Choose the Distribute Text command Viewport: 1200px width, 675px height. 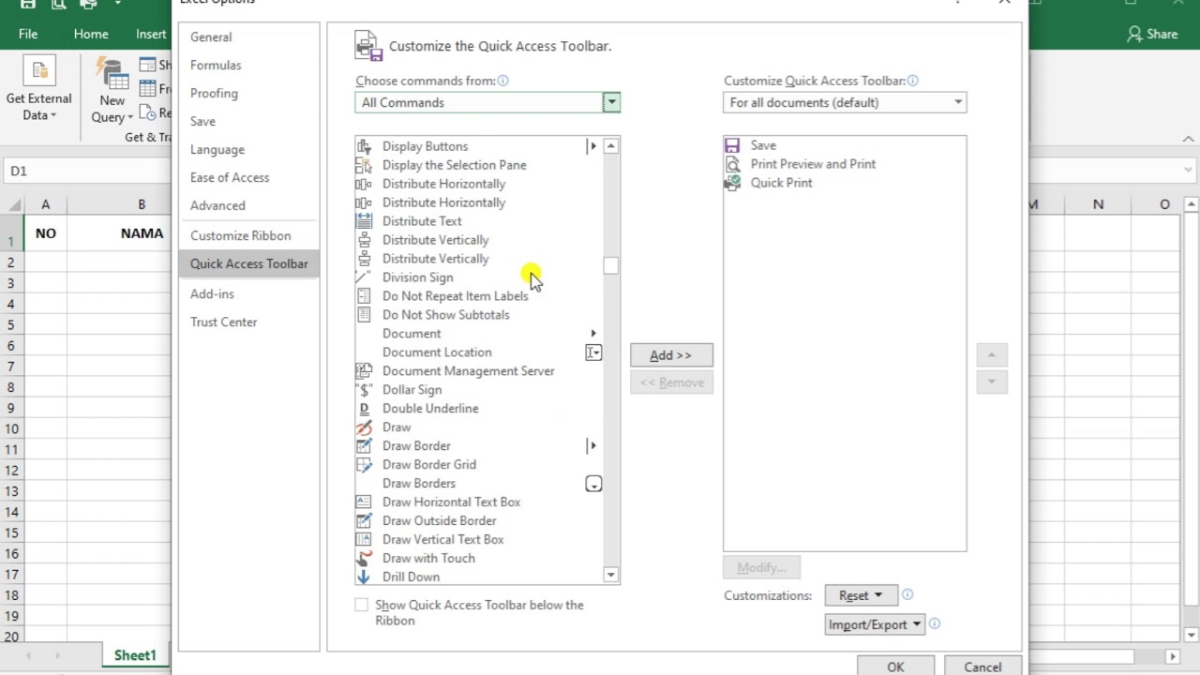click(478, 221)
